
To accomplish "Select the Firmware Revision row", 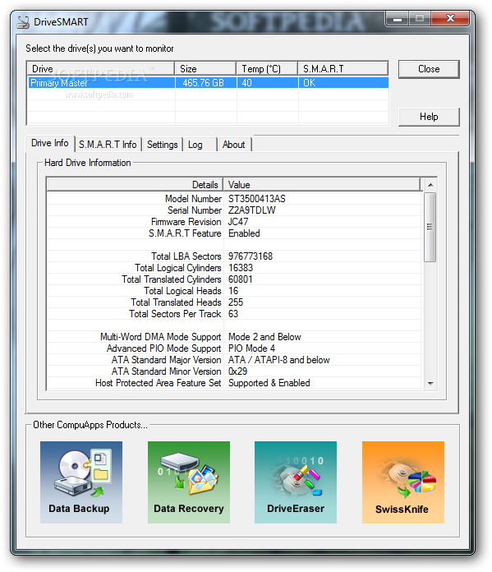I will [235, 222].
